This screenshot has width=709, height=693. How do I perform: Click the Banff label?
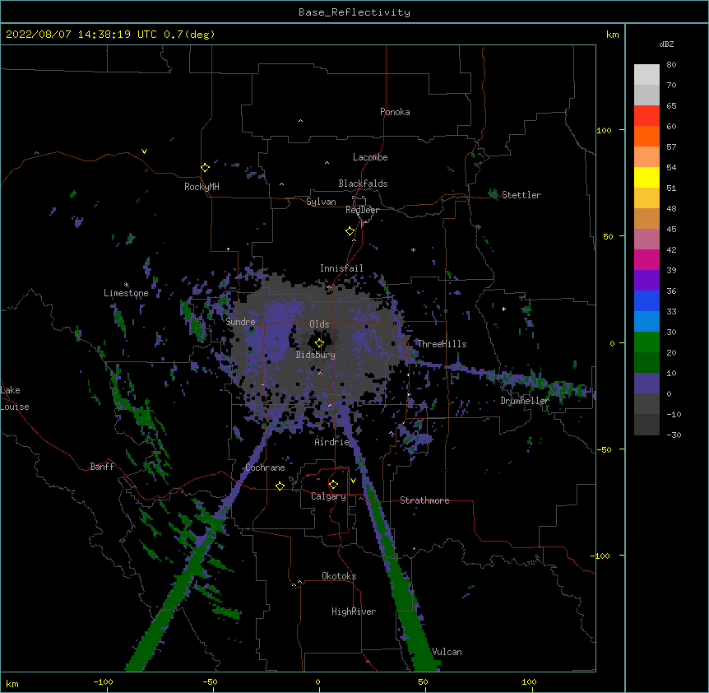coord(102,467)
